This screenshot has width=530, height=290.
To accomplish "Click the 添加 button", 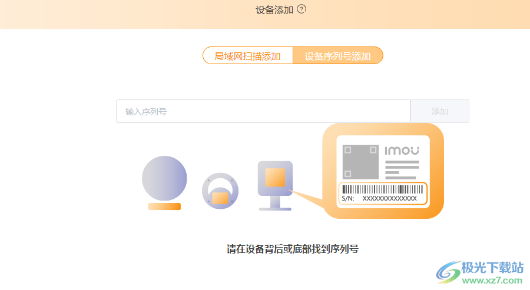I will [439, 111].
